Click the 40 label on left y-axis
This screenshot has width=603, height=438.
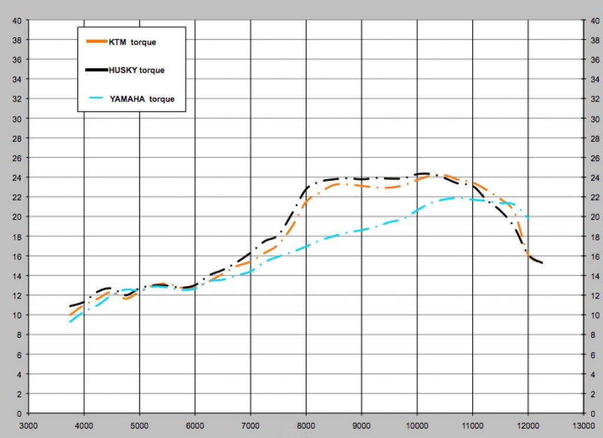tap(18, 21)
